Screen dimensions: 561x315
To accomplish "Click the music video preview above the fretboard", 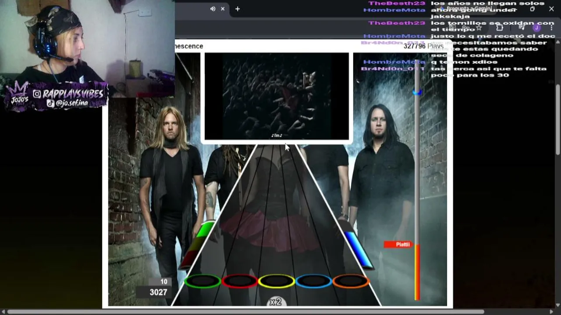I will tap(277, 96).
